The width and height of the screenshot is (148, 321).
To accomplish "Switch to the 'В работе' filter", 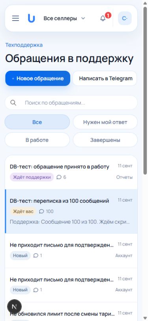I will pos(37,140).
